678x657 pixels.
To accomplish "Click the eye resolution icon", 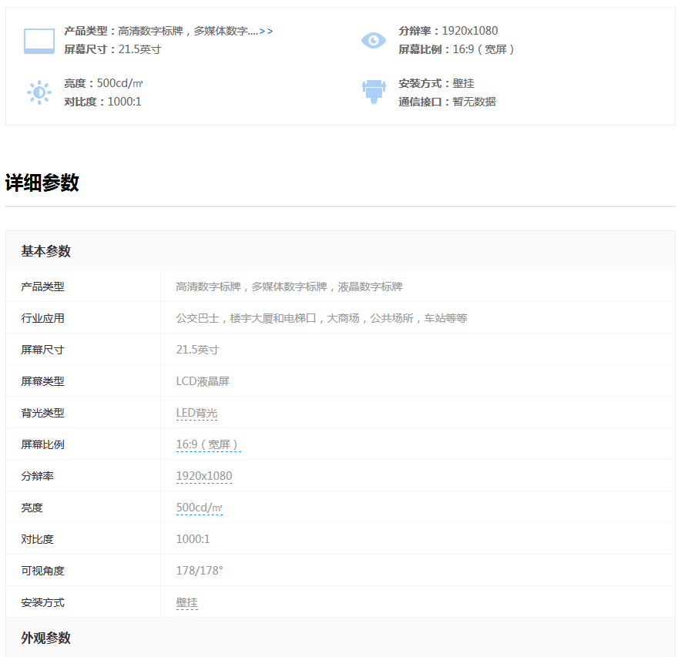I will pyautogui.click(x=374, y=40).
